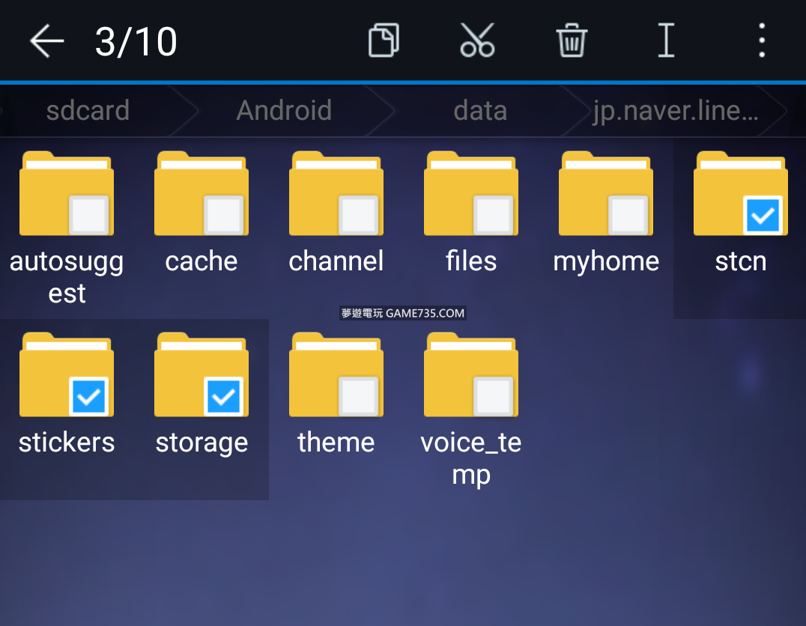
Task: Cut selected items with scissors icon
Action: [x=477, y=40]
